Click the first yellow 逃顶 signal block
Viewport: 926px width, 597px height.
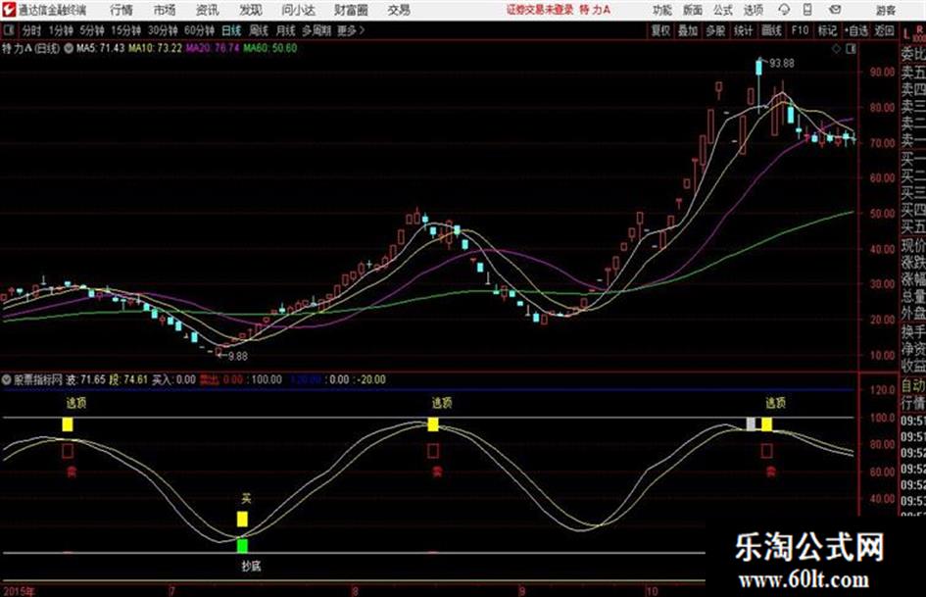coord(68,423)
